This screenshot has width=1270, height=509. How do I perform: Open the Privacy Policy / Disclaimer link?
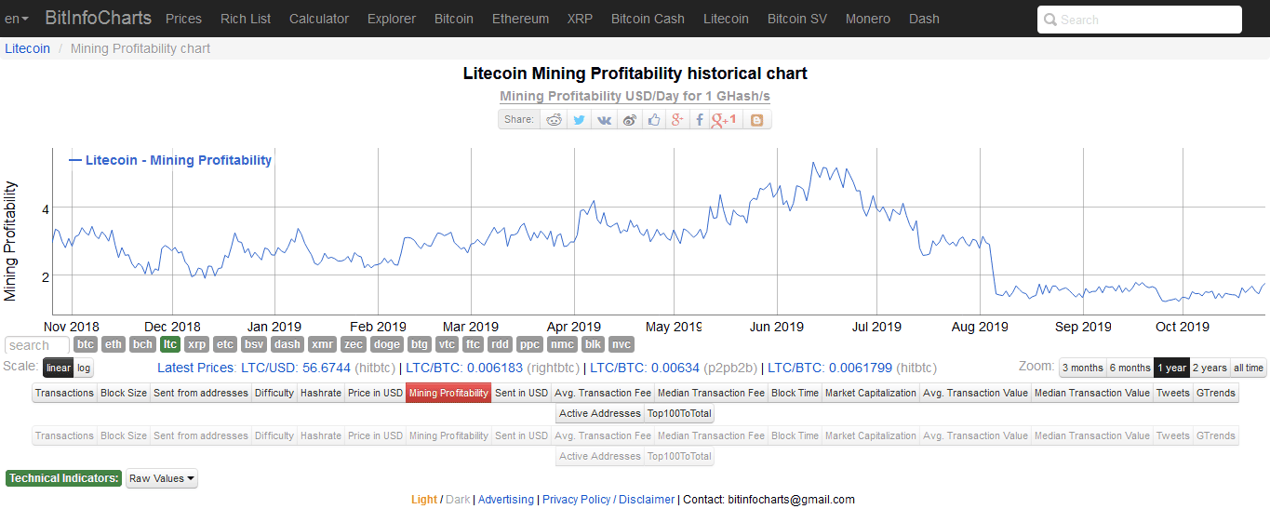click(x=608, y=500)
